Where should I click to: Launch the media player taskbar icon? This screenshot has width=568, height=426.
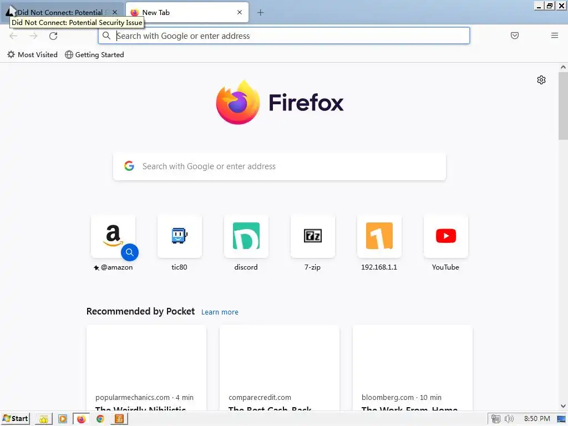coord(63,419)
